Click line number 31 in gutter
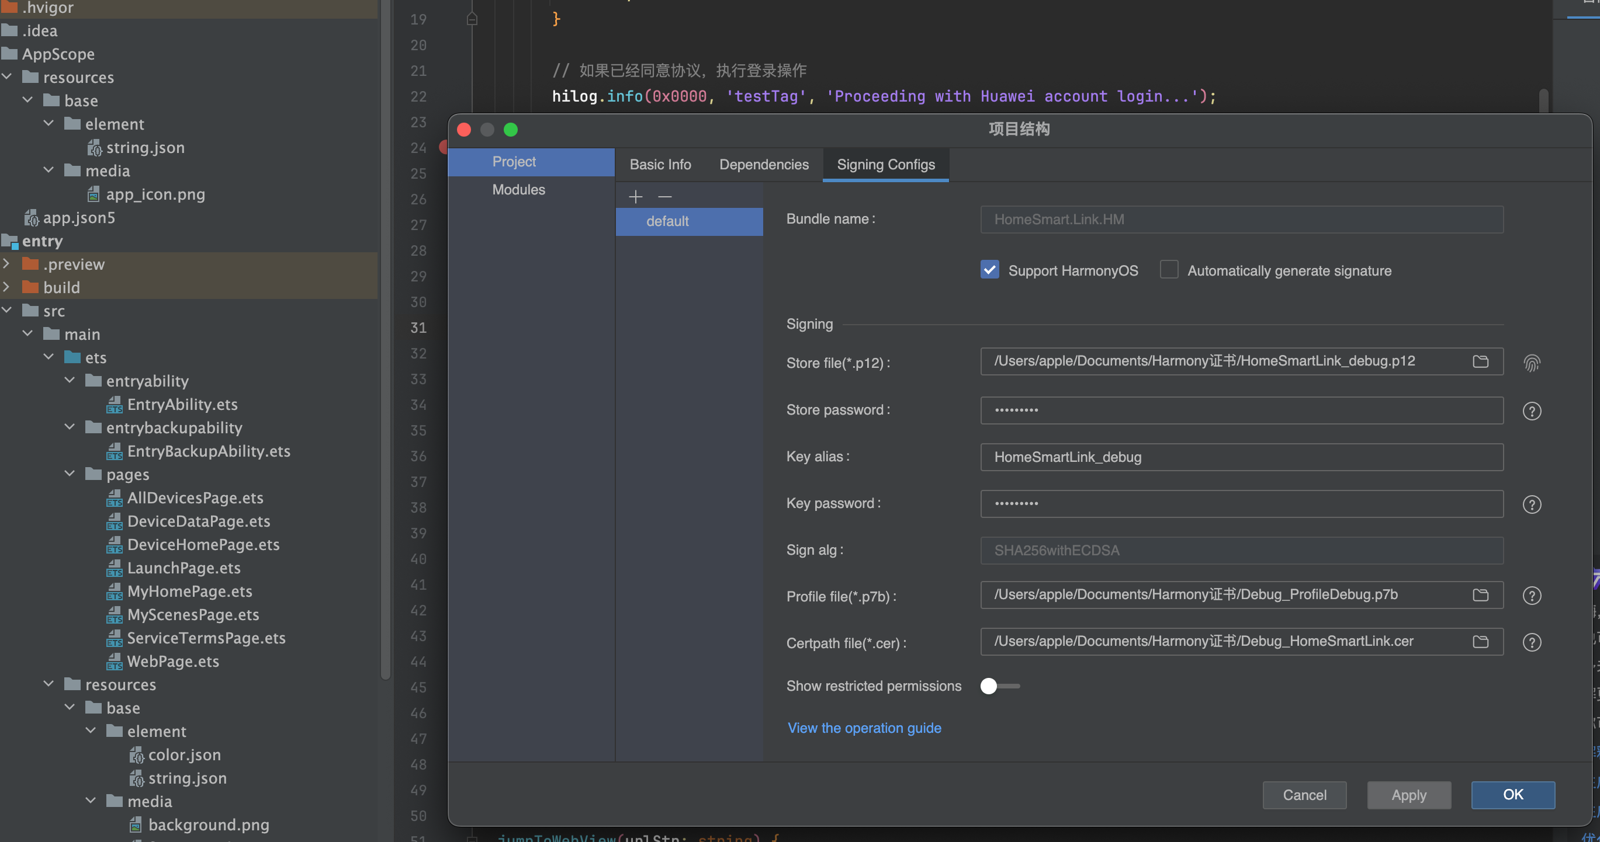The width and height of the screenshot is (1600, 842). tap(418, 328)
